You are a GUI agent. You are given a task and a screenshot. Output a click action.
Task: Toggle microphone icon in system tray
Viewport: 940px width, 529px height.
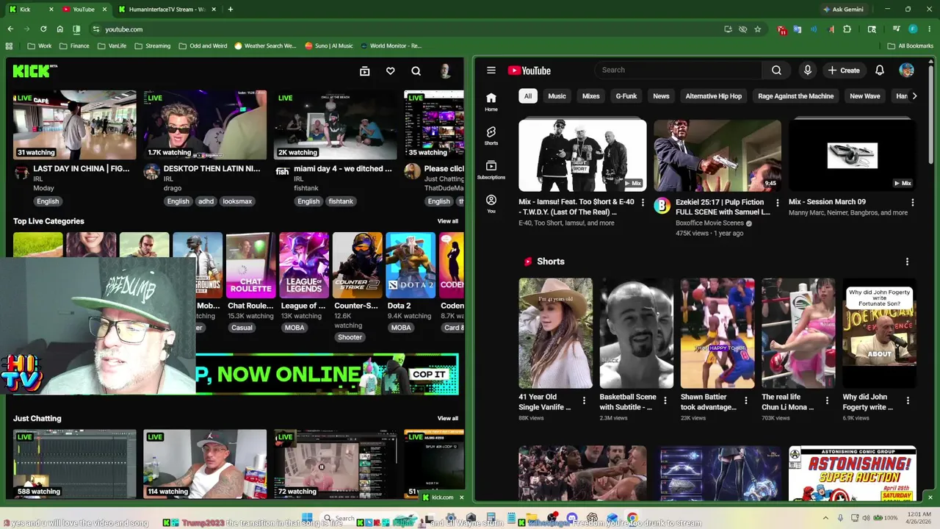pyautogui.click(x=841, y=518)
